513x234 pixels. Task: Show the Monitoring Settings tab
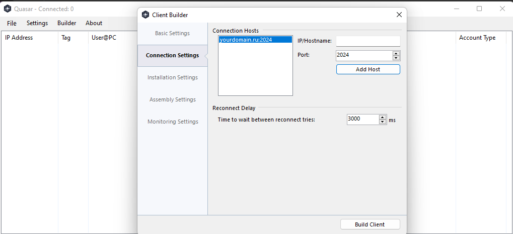click(172, 122)
